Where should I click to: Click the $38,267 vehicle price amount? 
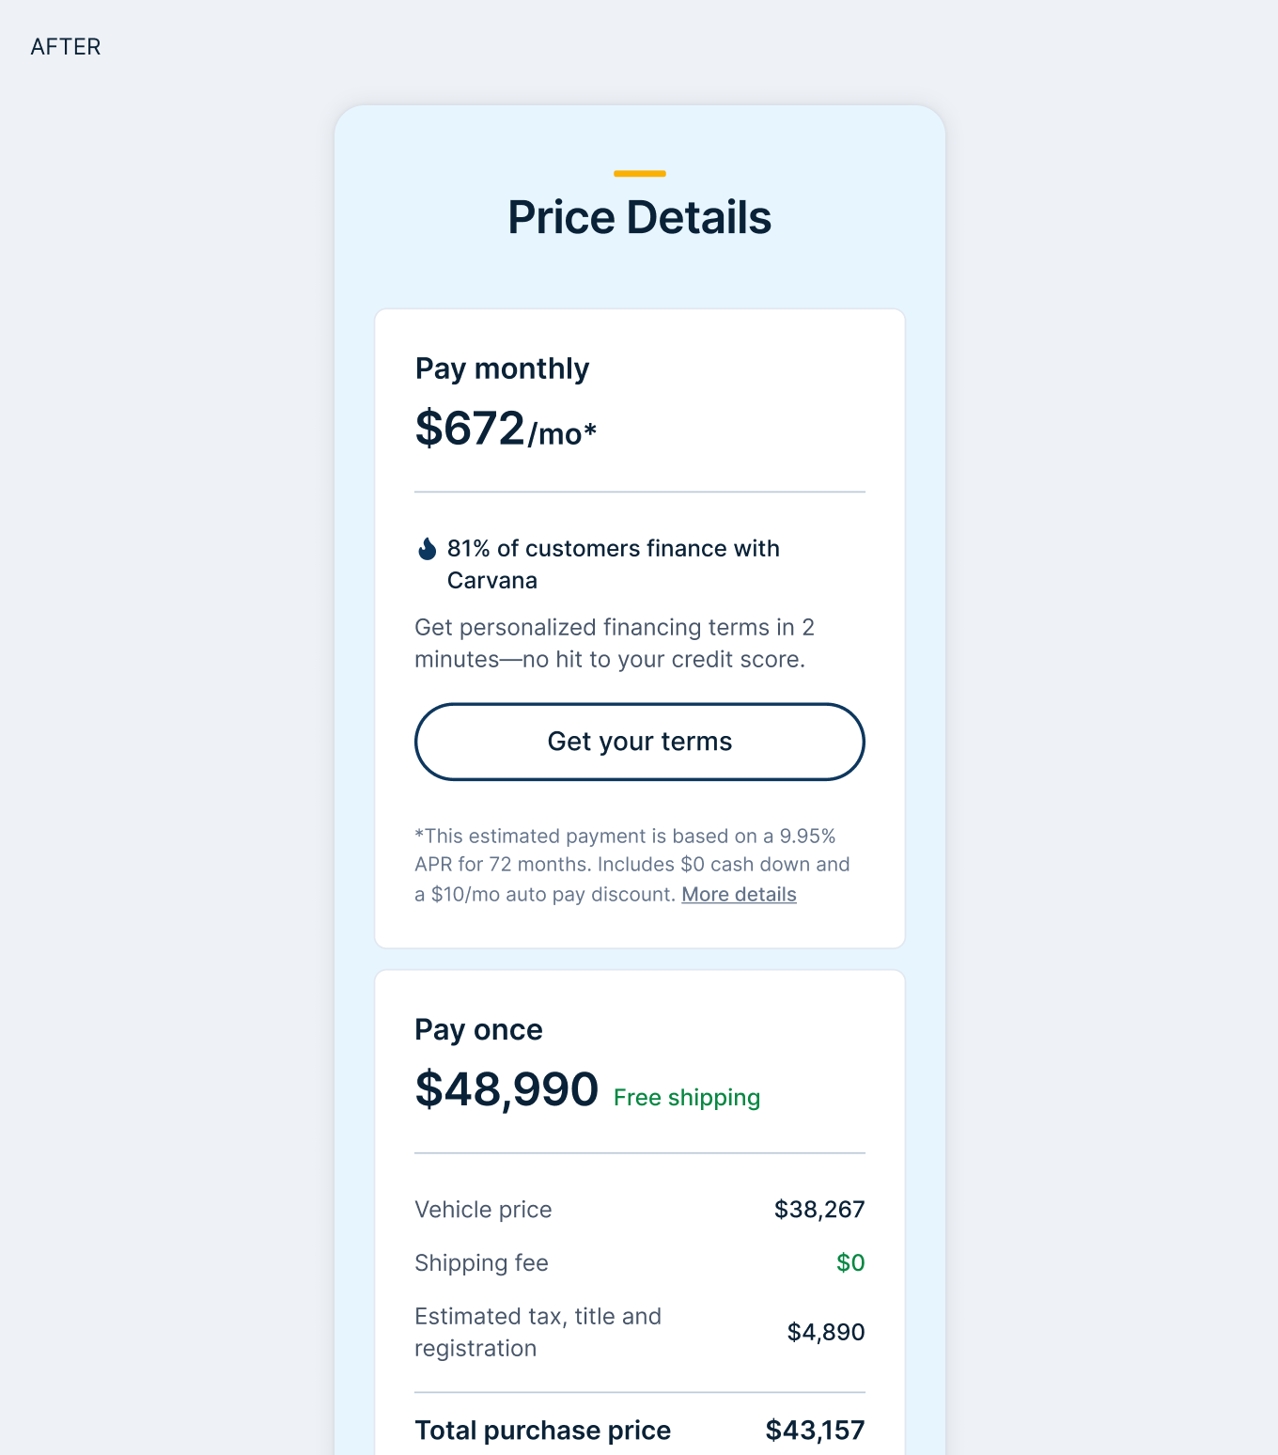click(818, 1210)
